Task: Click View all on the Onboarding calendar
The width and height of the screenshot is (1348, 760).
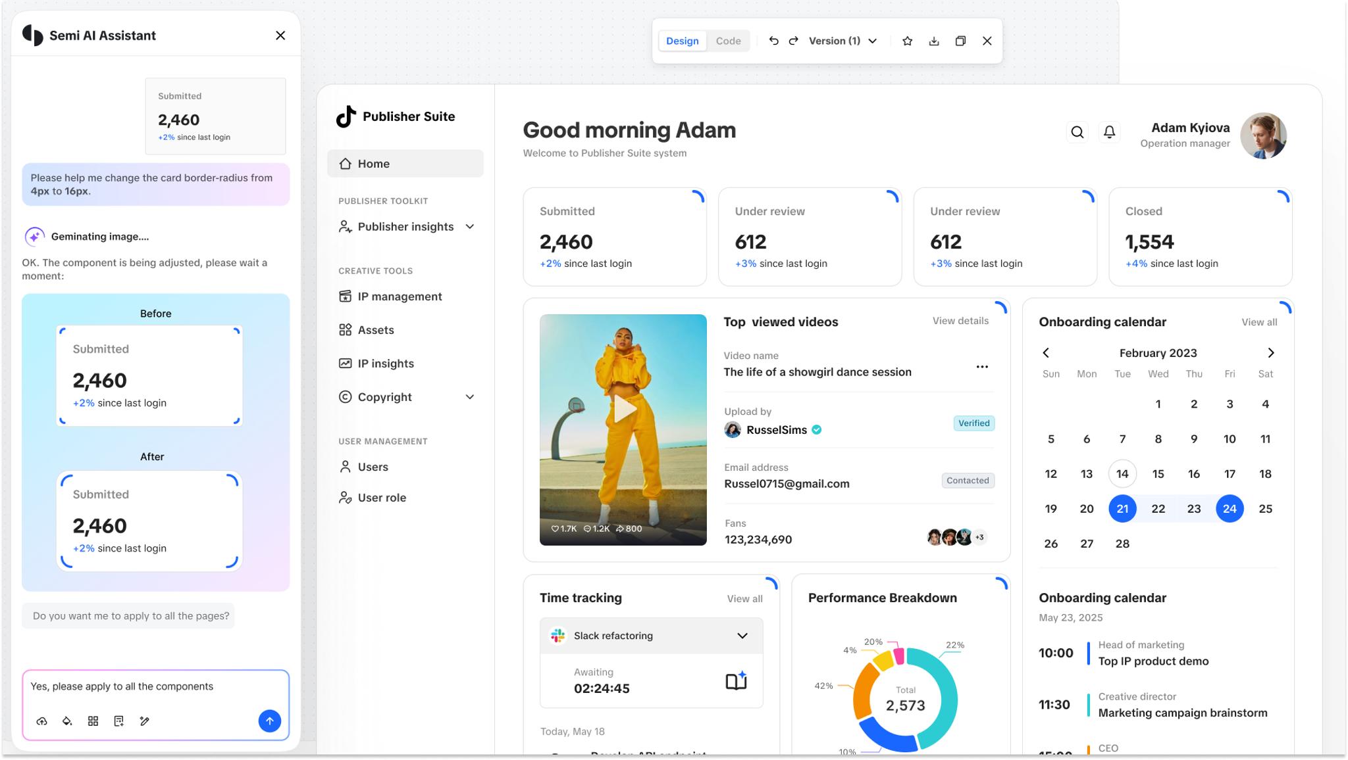Action: (x=1259, y=321)
